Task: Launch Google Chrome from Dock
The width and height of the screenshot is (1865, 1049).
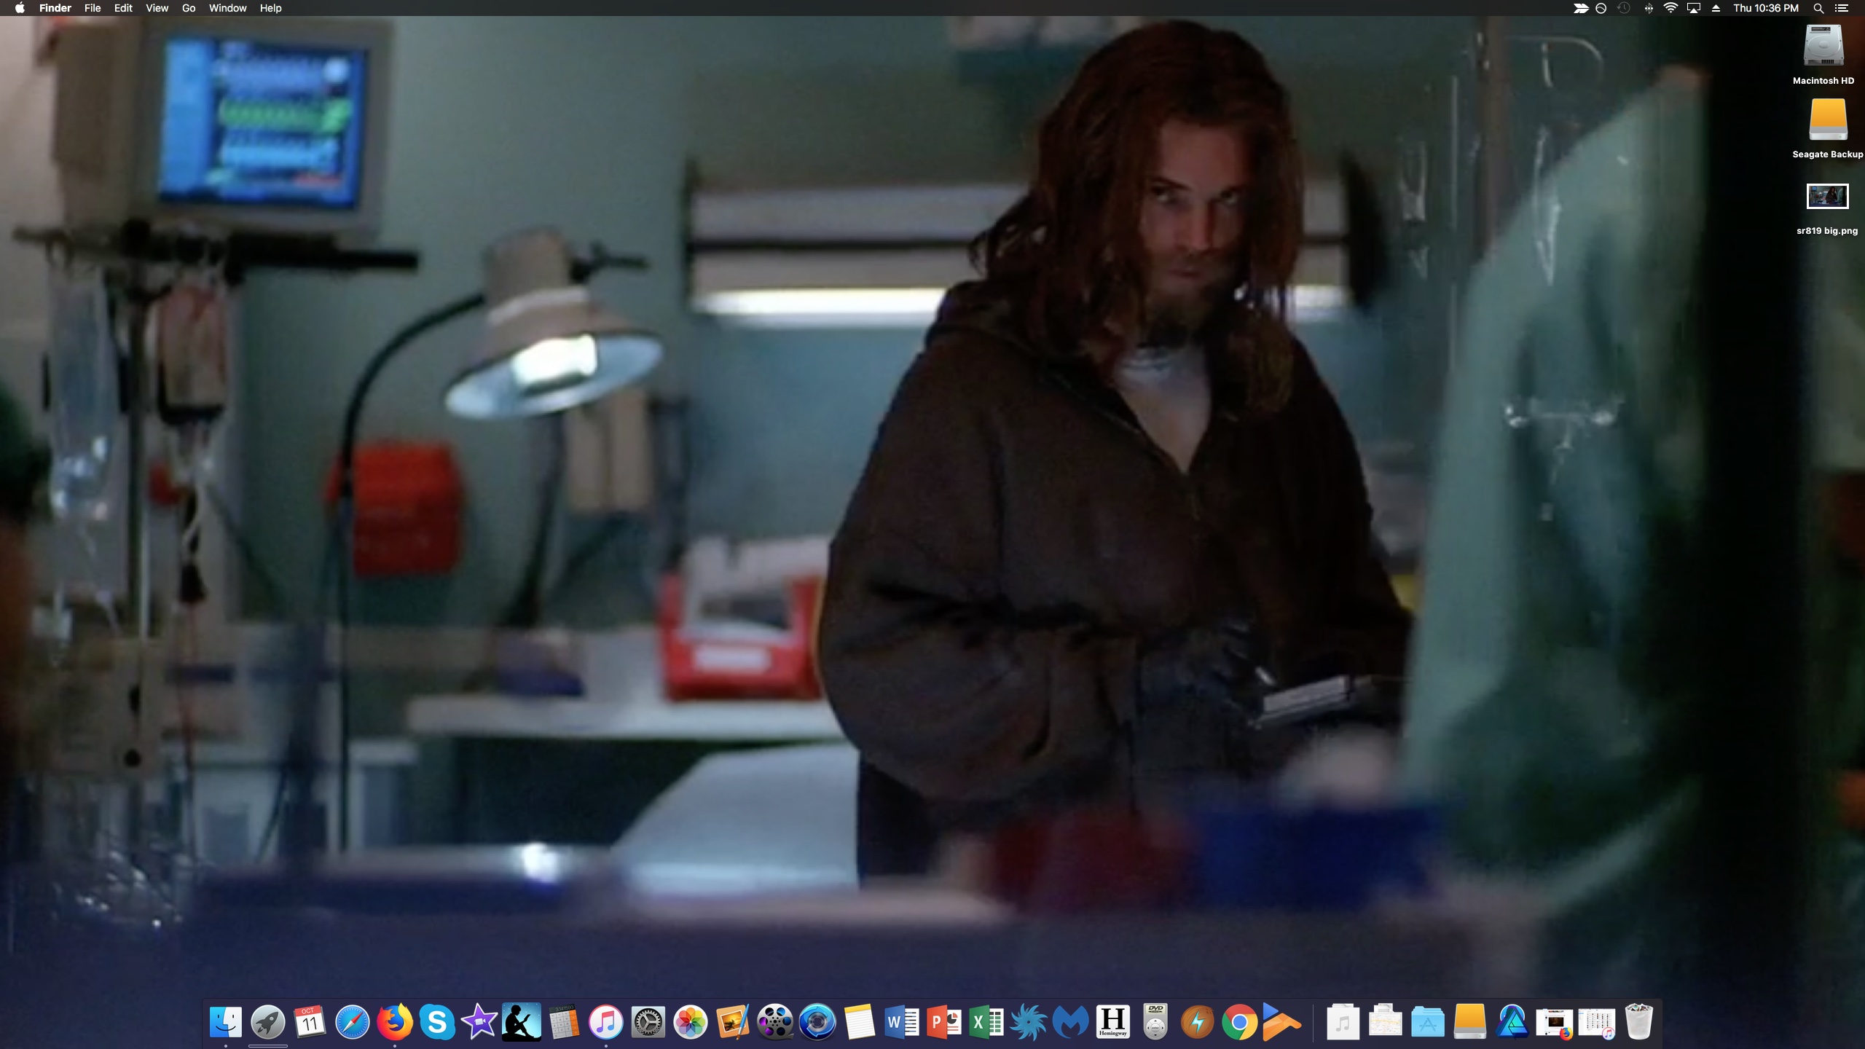Action: pos(1240,1022)
